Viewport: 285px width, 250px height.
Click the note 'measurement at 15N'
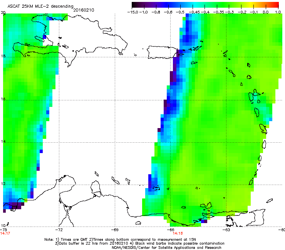[x=176, y=240]
